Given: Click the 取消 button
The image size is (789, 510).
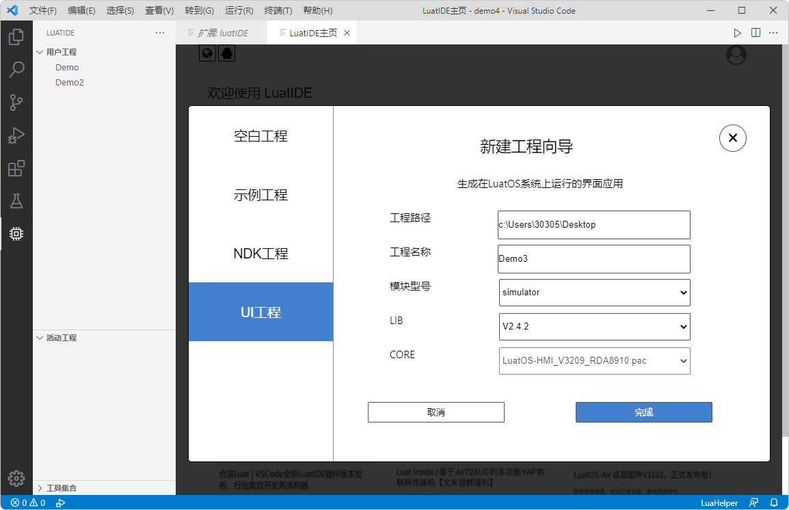Looking at the screenshot, I should 436,412.
